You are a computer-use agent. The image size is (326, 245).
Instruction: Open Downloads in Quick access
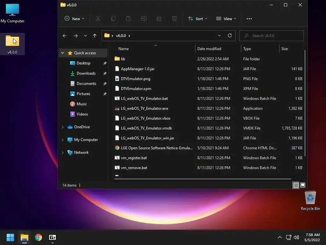tap(86, 73)
